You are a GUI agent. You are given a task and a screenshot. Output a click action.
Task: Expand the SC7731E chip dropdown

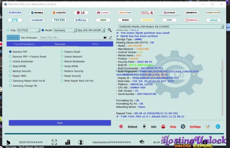coord(38,30)
